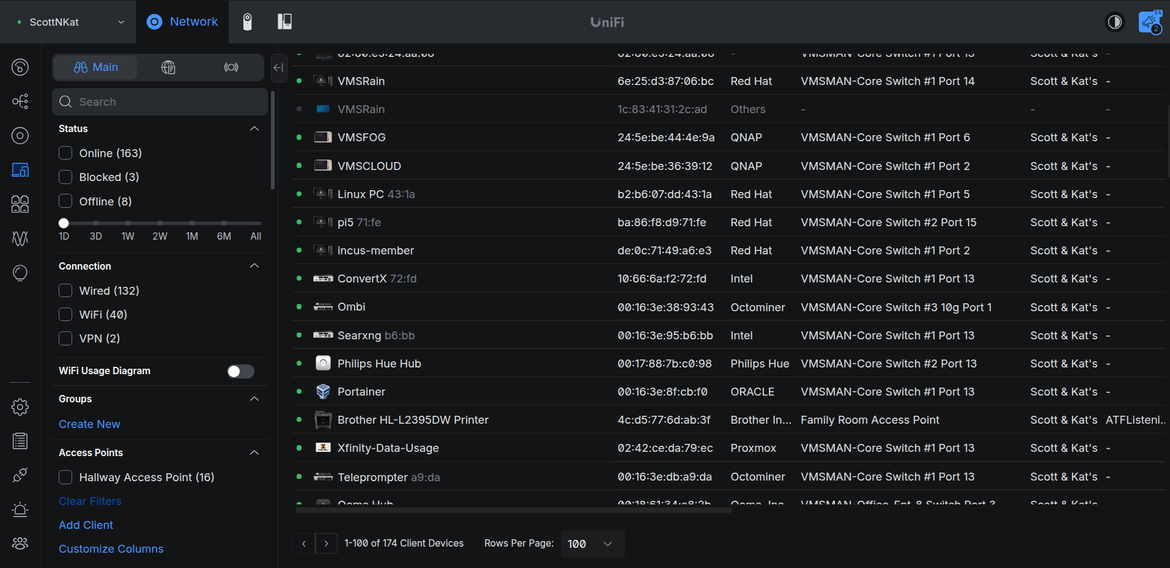Select the Main tab
The height and width of the screenshot is (568, 1170).
coord(95,67)
